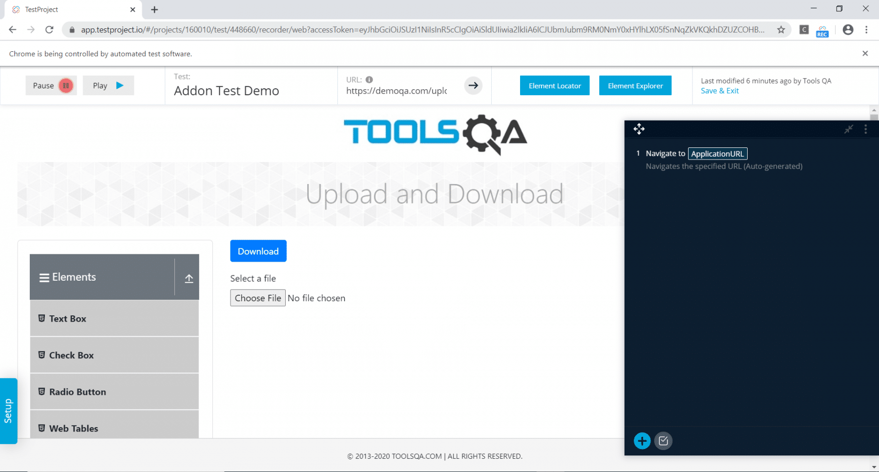Open the Web Tables item
Image resolution: width=879 pixels, height=472 pixels.
pyautogui.click(x=114, y=425)
